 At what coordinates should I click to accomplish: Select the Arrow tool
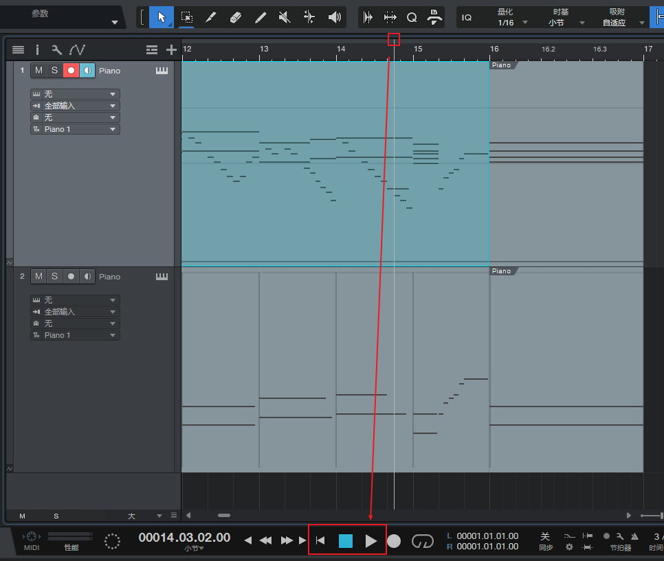(x=162, y=17)
